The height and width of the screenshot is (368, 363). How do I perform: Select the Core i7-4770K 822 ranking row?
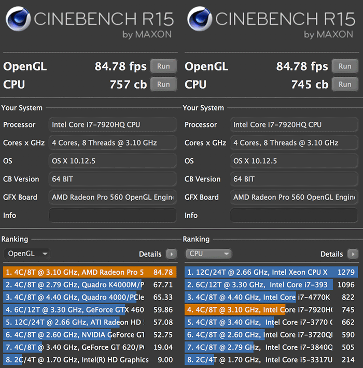pyautogui.click(x=271, y=297)
